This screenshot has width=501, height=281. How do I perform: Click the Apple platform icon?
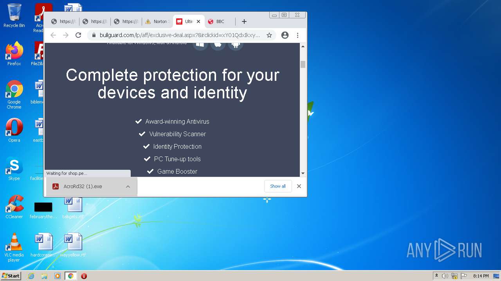tap(218, 45)
